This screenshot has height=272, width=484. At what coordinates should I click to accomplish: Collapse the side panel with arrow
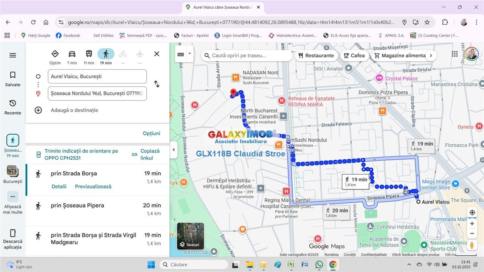174,150
